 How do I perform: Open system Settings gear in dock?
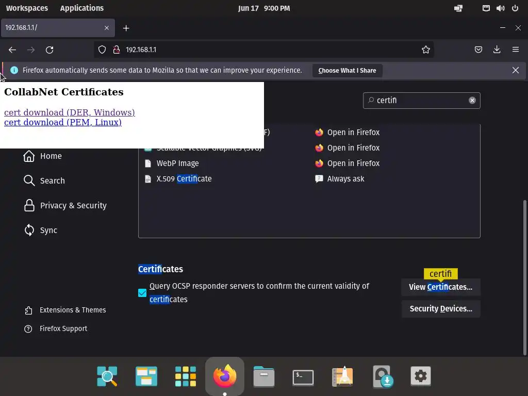pos(421,376)
